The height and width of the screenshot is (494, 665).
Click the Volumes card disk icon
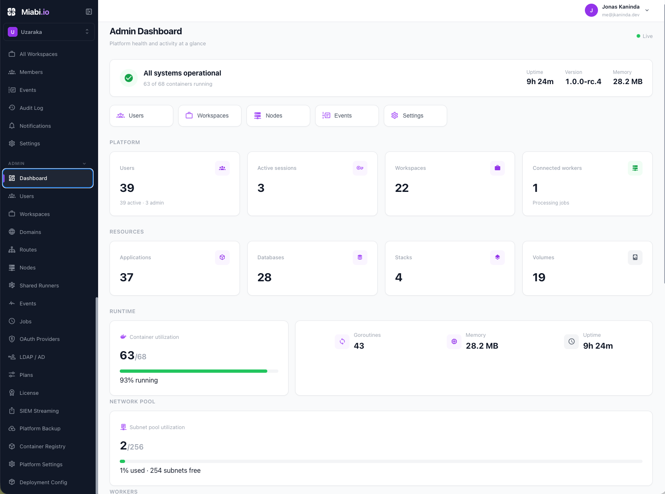click(635, 257)
